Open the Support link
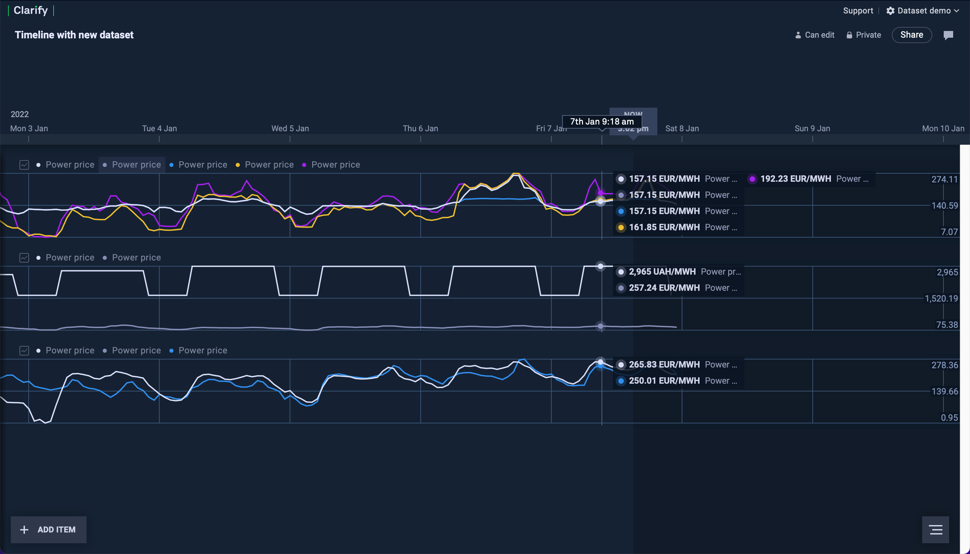The height and width of the screenshot is (554, 970). coord(858,11)
